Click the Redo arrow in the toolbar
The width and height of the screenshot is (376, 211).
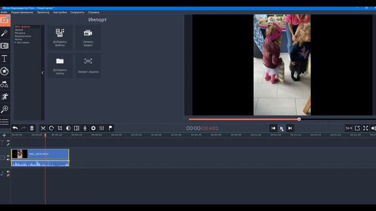[23, 128]
